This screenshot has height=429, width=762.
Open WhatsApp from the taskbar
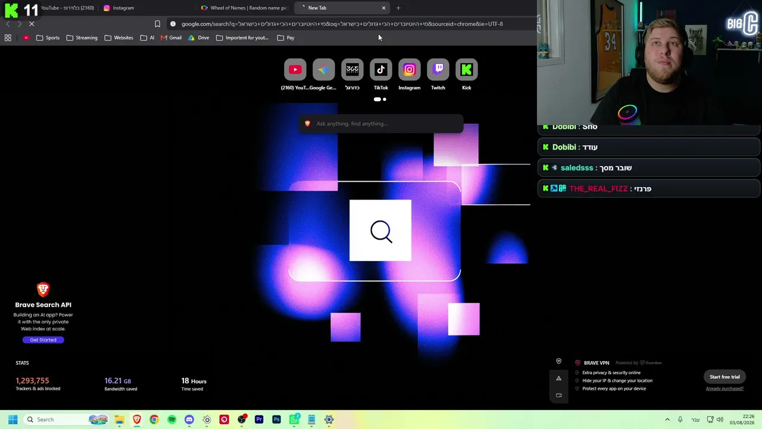(294, 419)
